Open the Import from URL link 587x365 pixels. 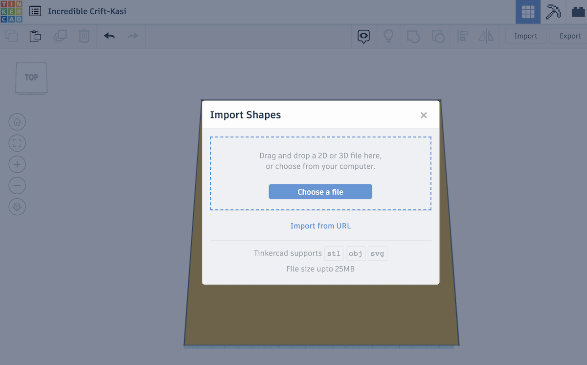pos(320,226)
